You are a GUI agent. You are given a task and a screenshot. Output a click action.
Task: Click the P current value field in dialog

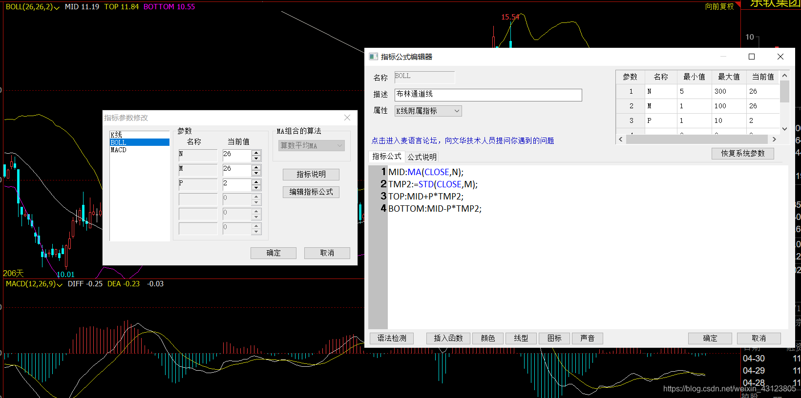coord(237,185)
